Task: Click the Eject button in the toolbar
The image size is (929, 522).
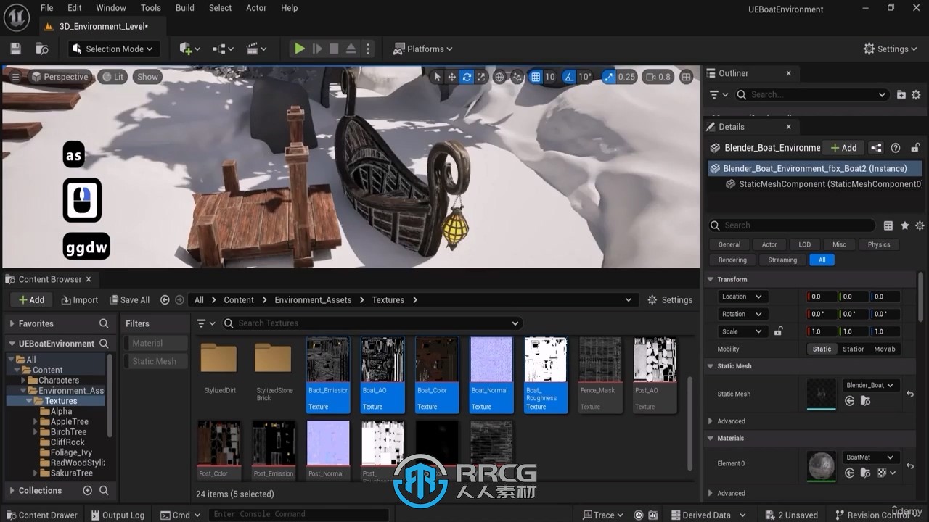Action: 351,49
